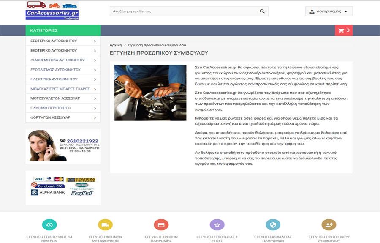Go to Αρχική breadcrumb link
Image resolution: width=380 pixels, height=243 pixels.
coord(116,45)
